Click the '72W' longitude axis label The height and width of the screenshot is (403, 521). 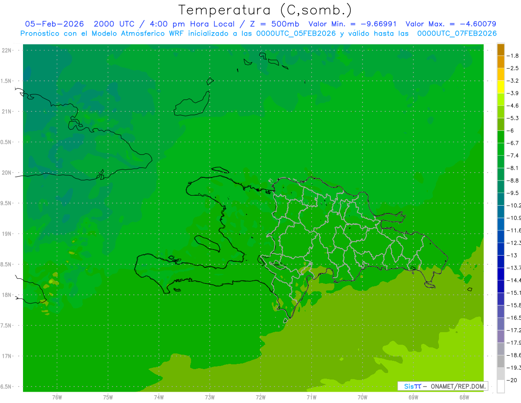pos(260,397)
